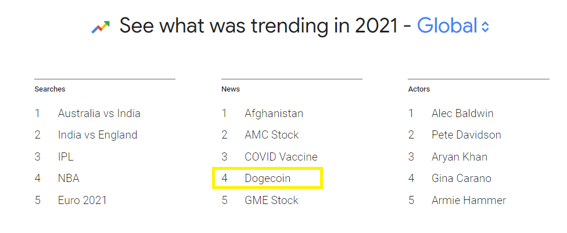This screenshot has width=567, height=233.
Task: Select Euro 2021 in Searches
Action: [82, 201]
